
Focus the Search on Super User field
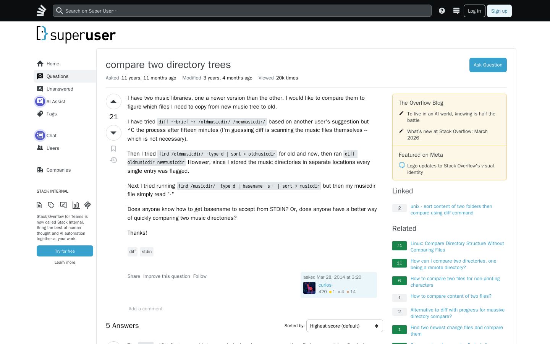[x=242, y=11]
